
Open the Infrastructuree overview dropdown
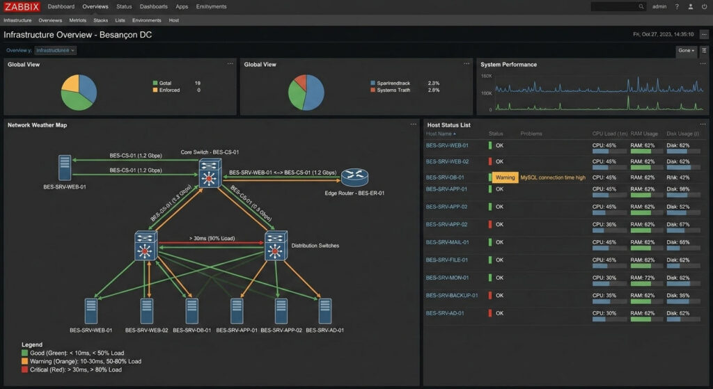pos(56,50)
